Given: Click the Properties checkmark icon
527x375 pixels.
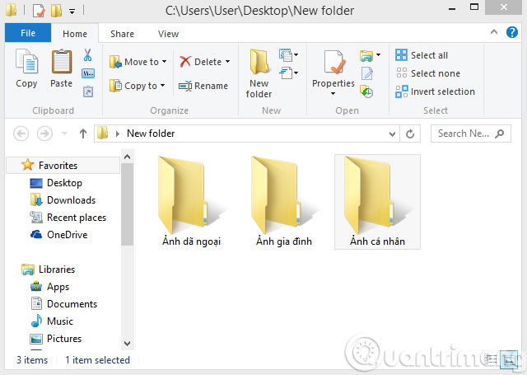Looking at the screenshot, I should [x=333, y=63].
